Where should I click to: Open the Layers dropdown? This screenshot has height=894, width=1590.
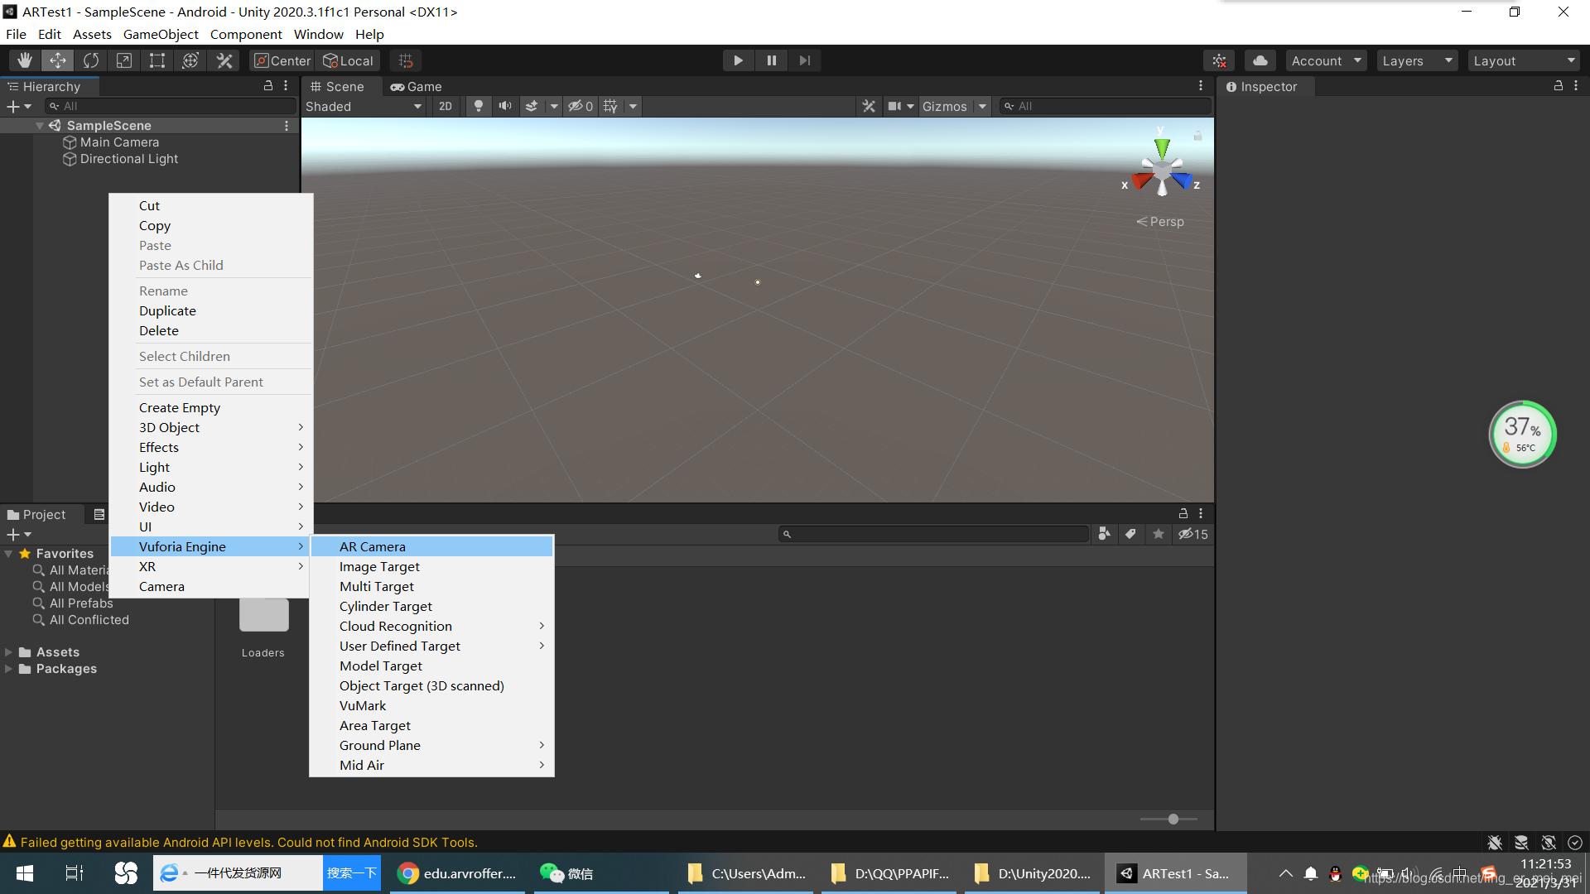1417,60
